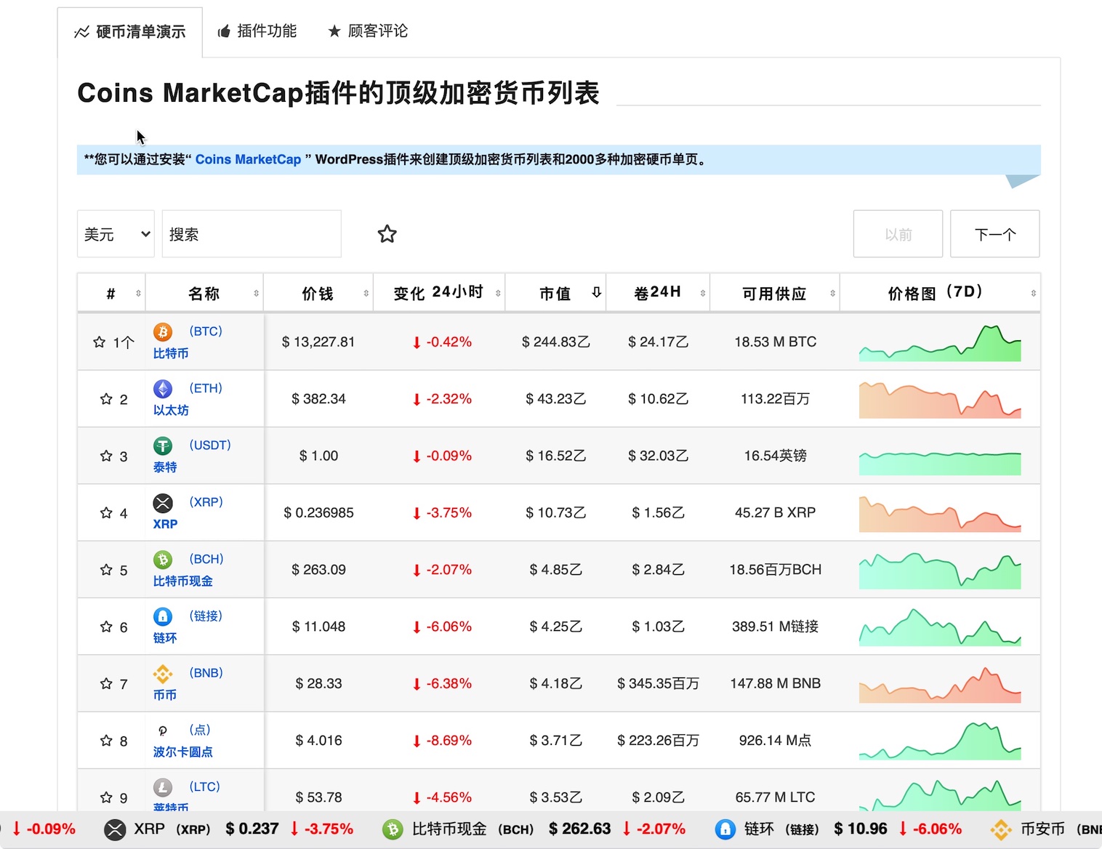Click the 下一个 next page button
Screen dimensions: 1102x849
click(x=995, y=234)
